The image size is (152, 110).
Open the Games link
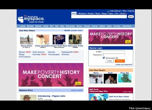(x=51, y=52)
